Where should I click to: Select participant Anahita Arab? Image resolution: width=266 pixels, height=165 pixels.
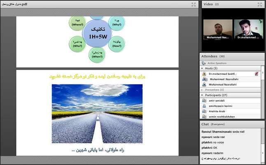230,111
